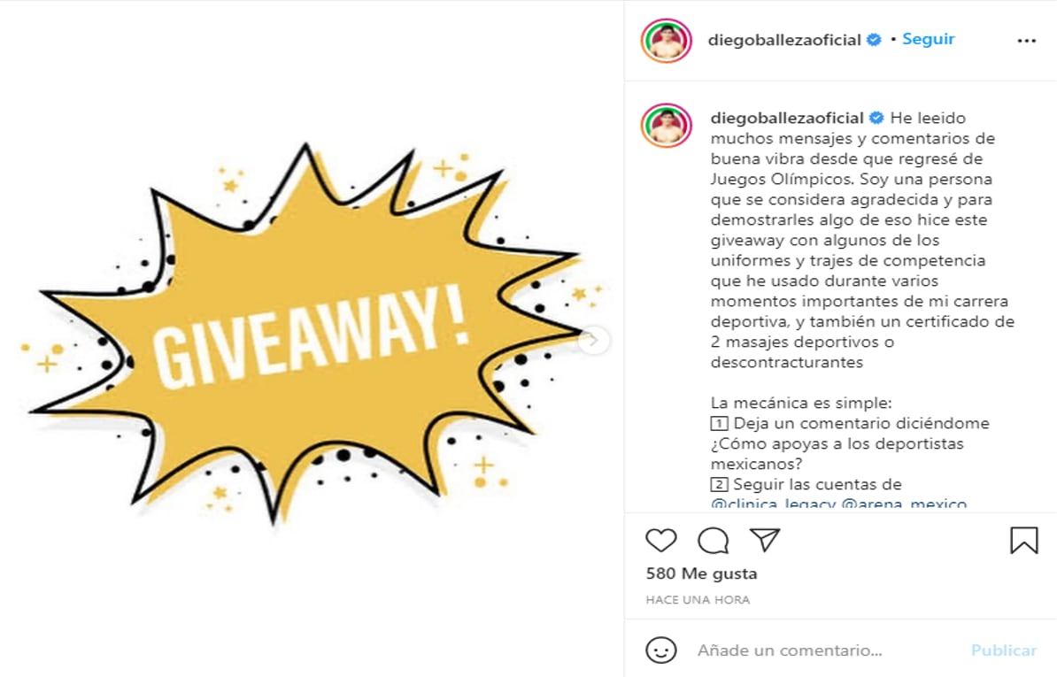This screenshot has width=1057, height=677.
Task: View the 580 Me gusta likes list
Action: (x=701, y=573)
